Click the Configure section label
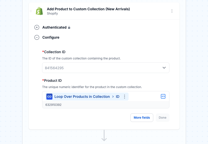The width and height of the screenshot is (208, 144). (51, 37)
